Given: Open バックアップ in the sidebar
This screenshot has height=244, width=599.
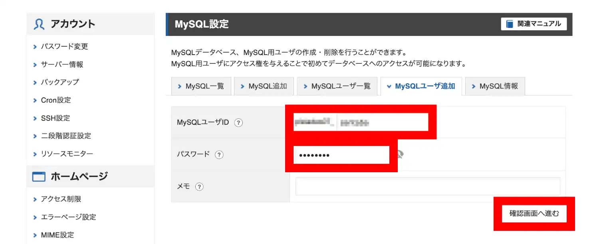Looking at the screenshot, I should [x=60, y=82].
